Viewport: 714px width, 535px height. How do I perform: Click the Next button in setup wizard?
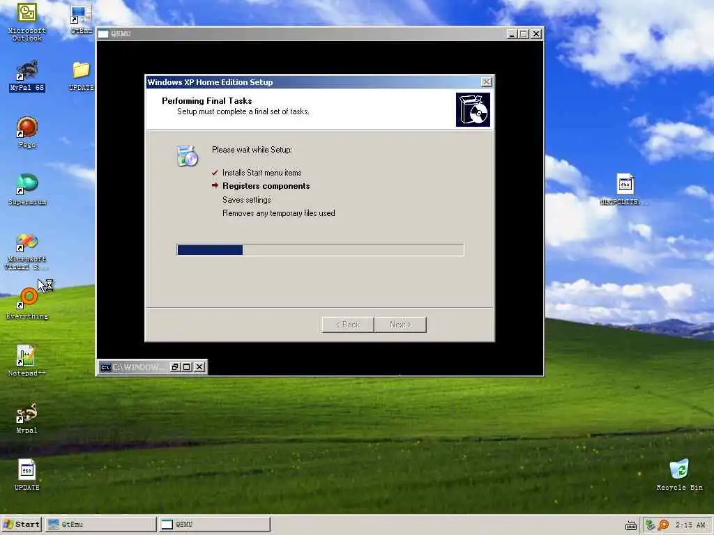point(400,325)
